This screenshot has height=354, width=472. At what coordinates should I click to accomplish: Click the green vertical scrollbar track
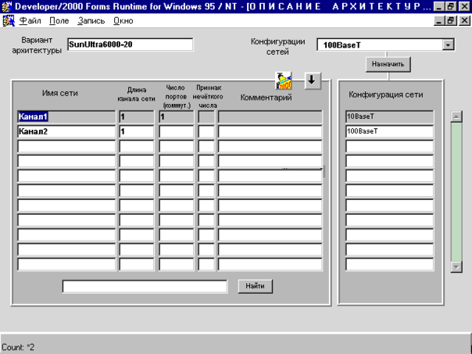pyautogui.click(x=456, y=191)
